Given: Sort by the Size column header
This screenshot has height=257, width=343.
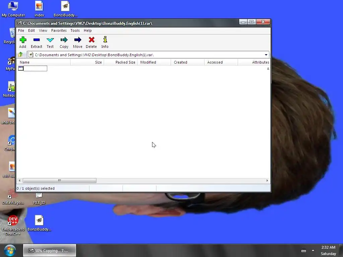Looking at the screenshot, I should click(87, 62).
